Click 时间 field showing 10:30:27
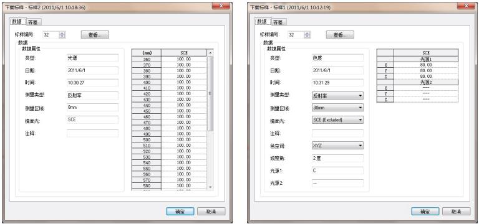 [x=92, y=83]
